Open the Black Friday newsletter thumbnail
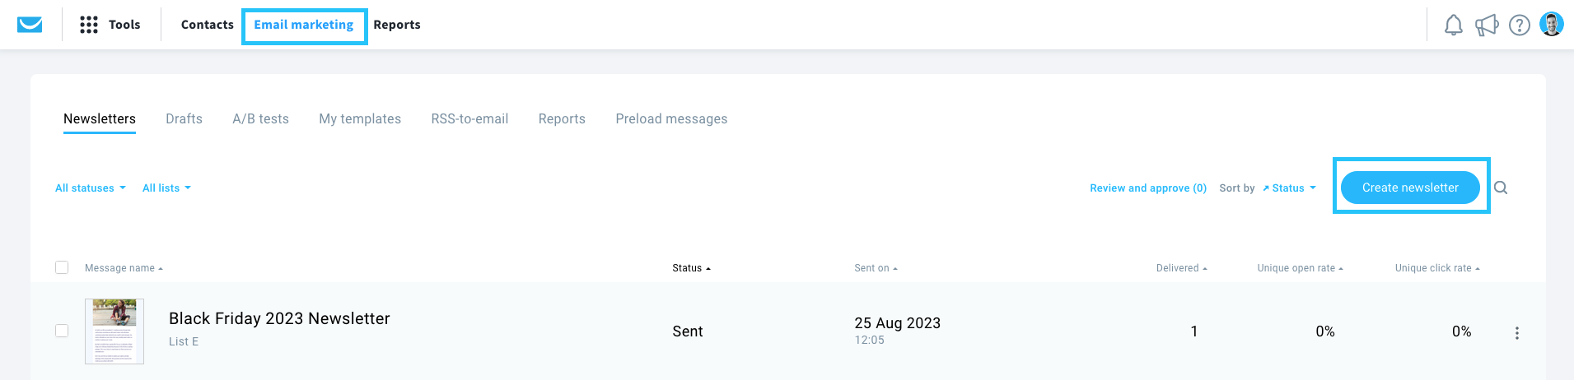The width and height of the screenshot is (1574, 380). coord(114,331)
